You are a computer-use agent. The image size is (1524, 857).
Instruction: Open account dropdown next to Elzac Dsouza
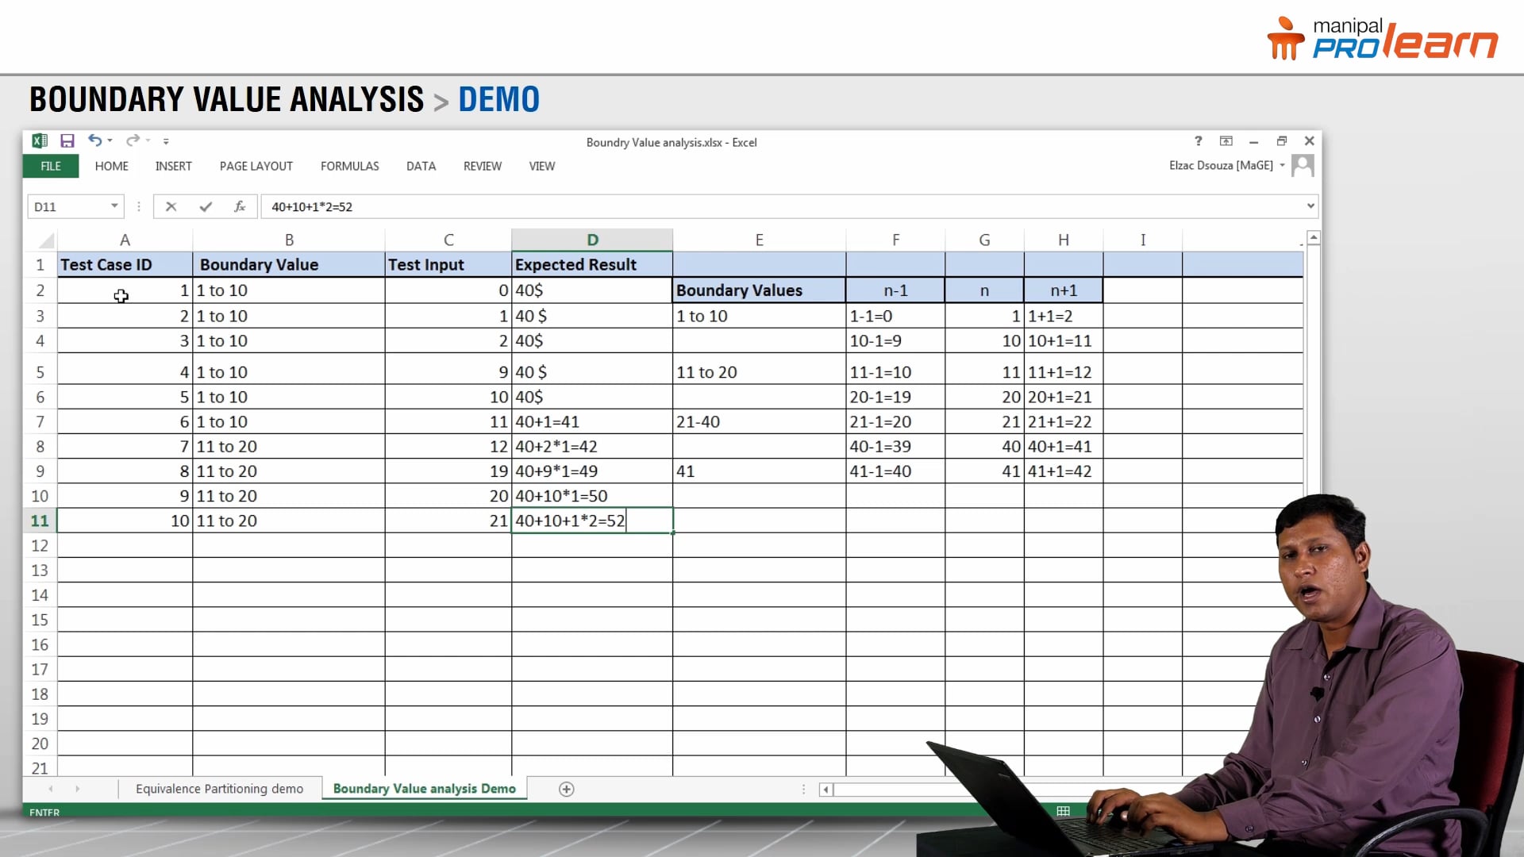1282,166
